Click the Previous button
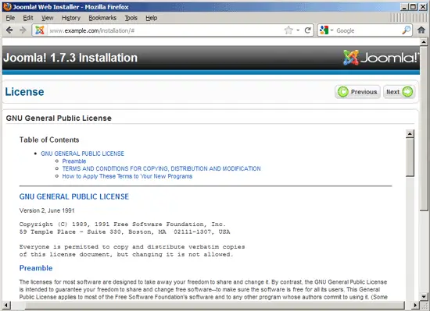Viewport: 430px width, 311px height. click(x=357, y=92)
